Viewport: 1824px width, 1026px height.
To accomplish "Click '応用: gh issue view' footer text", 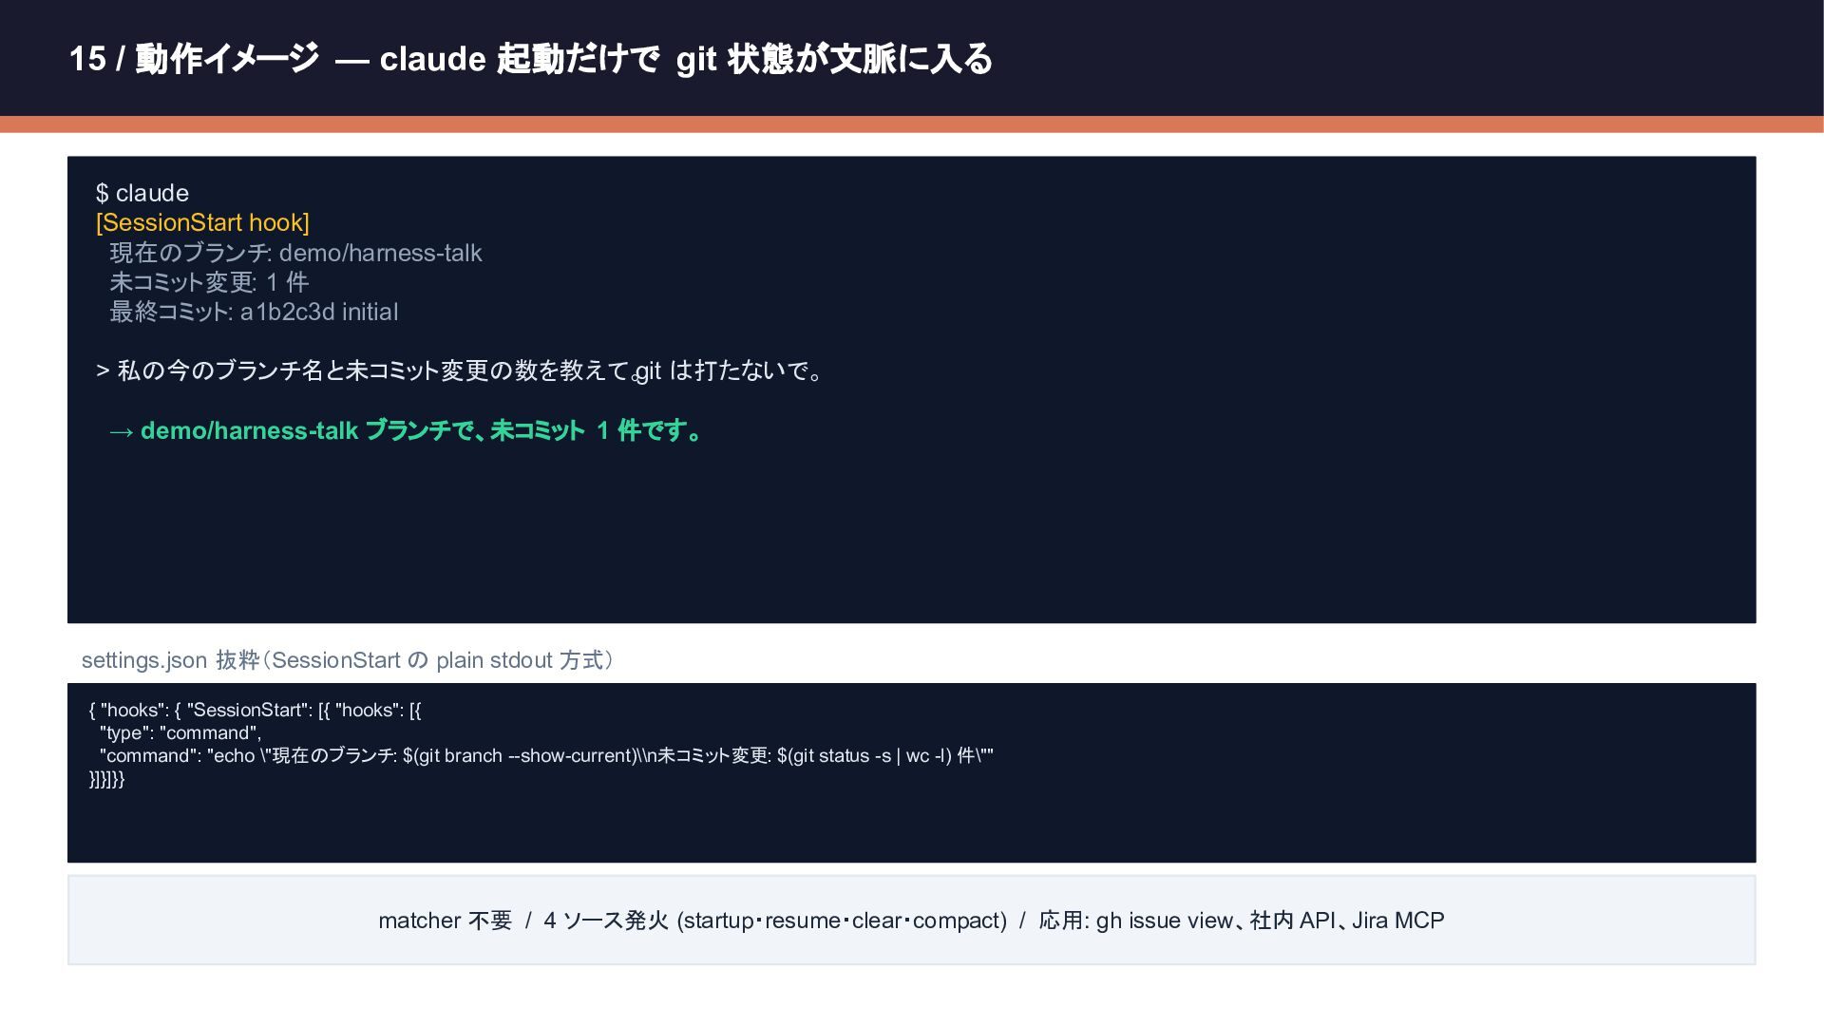I will coord(1135,921).
